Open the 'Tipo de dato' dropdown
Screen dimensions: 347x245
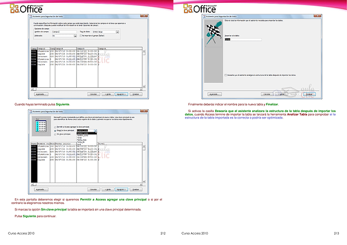(117, 31)
